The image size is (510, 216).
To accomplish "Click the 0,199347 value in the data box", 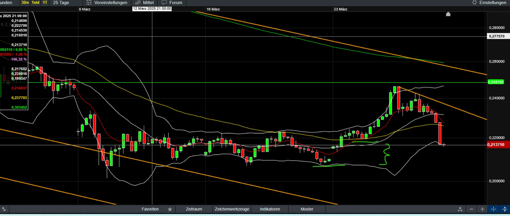I will (x=19, y=79).
